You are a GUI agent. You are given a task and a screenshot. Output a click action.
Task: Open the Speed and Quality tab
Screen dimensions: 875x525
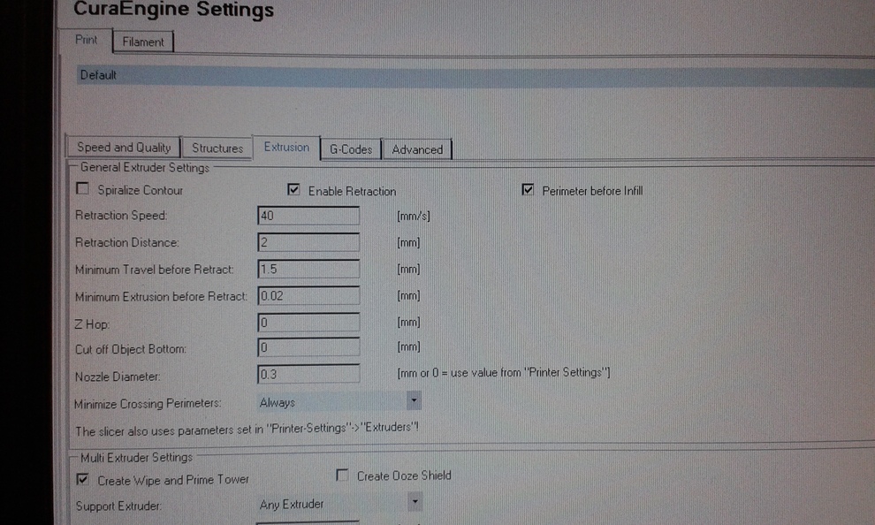(x=124, y=148)
